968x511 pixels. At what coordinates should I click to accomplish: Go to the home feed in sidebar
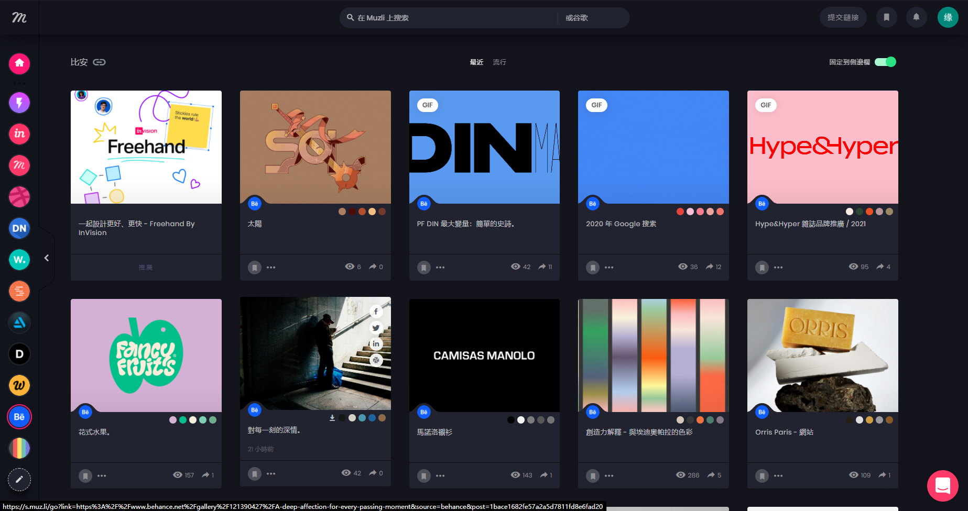click(19, 63)
